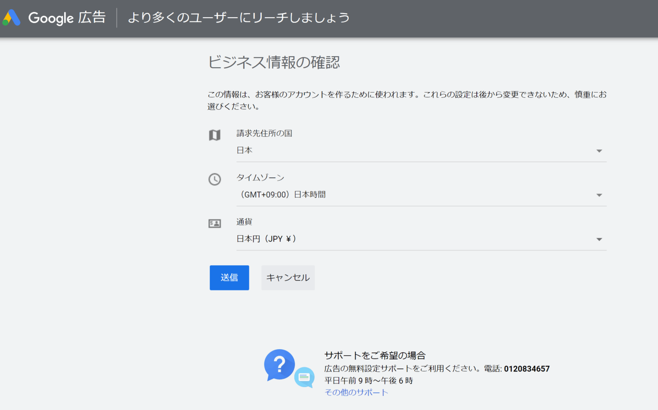The image size is (658, 410).
Task: Click the キャンセル button
Action: [x=288, y=278]
